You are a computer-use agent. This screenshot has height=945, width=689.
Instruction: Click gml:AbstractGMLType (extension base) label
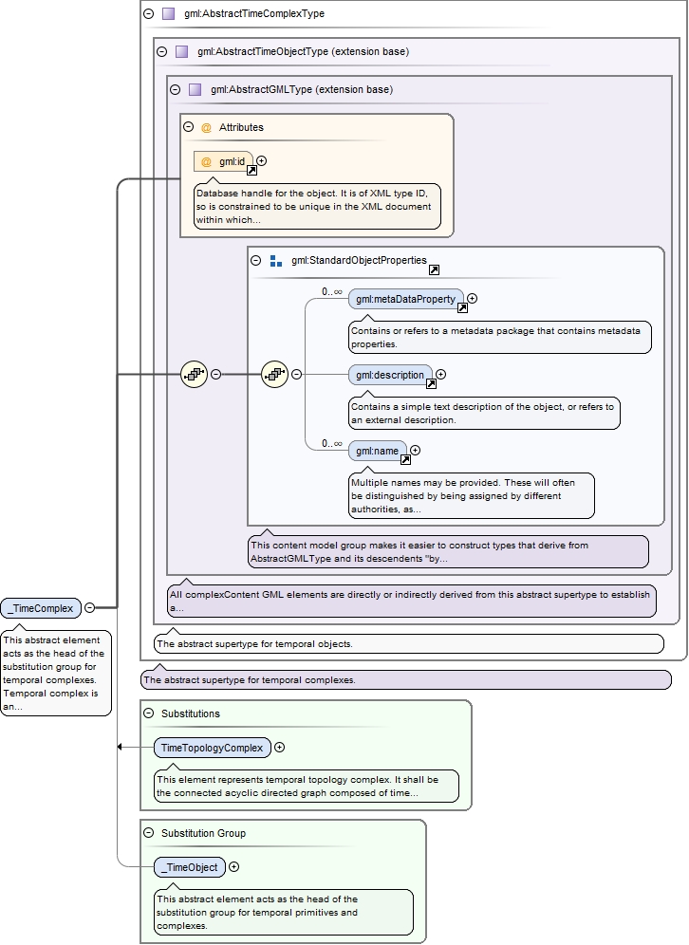(x=302, y=89)
